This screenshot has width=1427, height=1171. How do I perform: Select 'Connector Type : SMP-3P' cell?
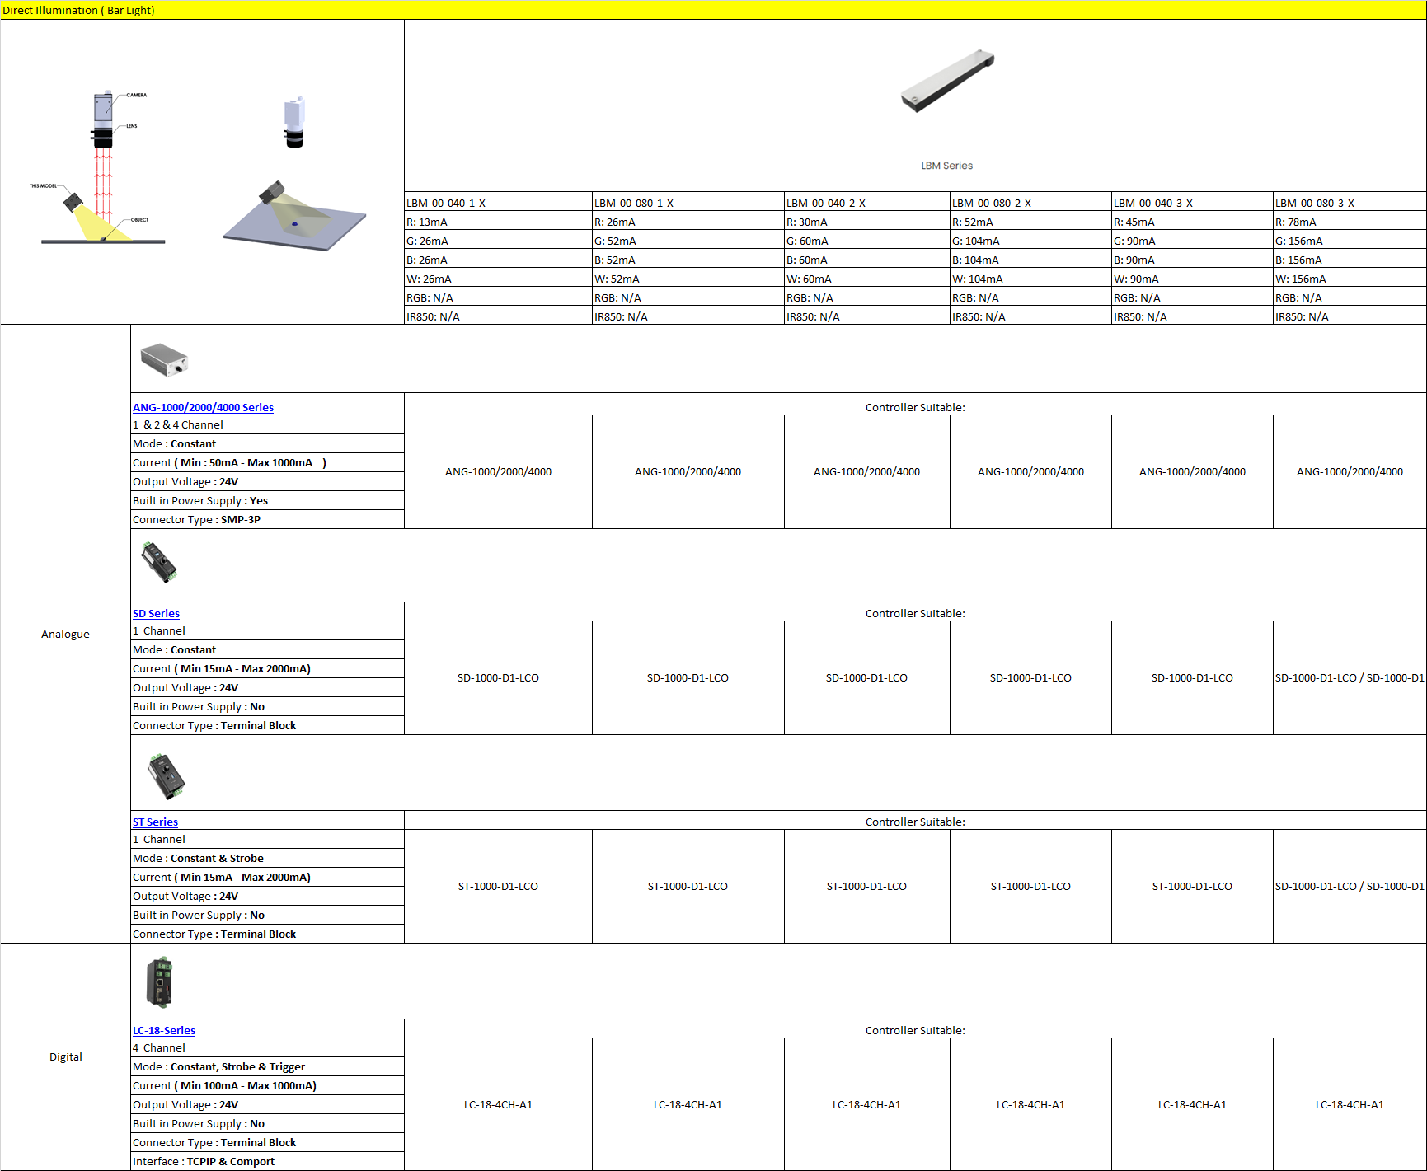click(x=267, y=519)
